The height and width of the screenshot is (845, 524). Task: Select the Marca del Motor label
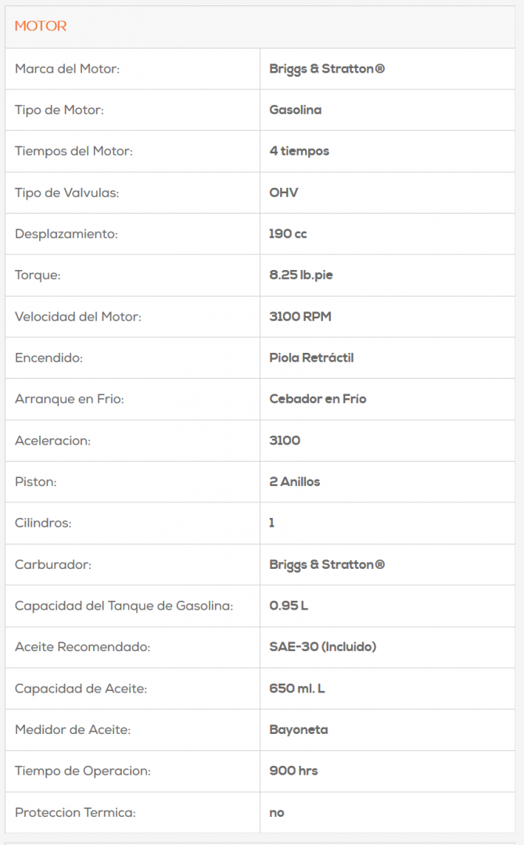click(x=67, y=69)
